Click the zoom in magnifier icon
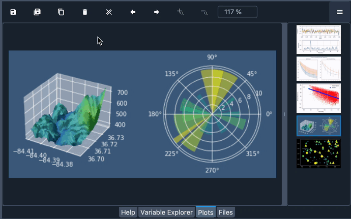The image size is (351, 219). point(181,12)
